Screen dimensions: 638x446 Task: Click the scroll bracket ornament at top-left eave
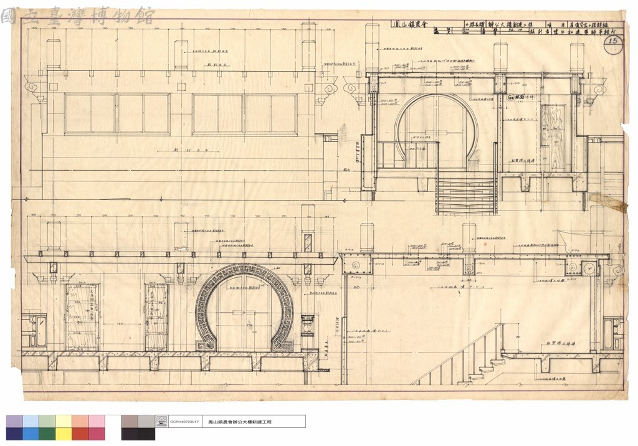click(31, 87)
